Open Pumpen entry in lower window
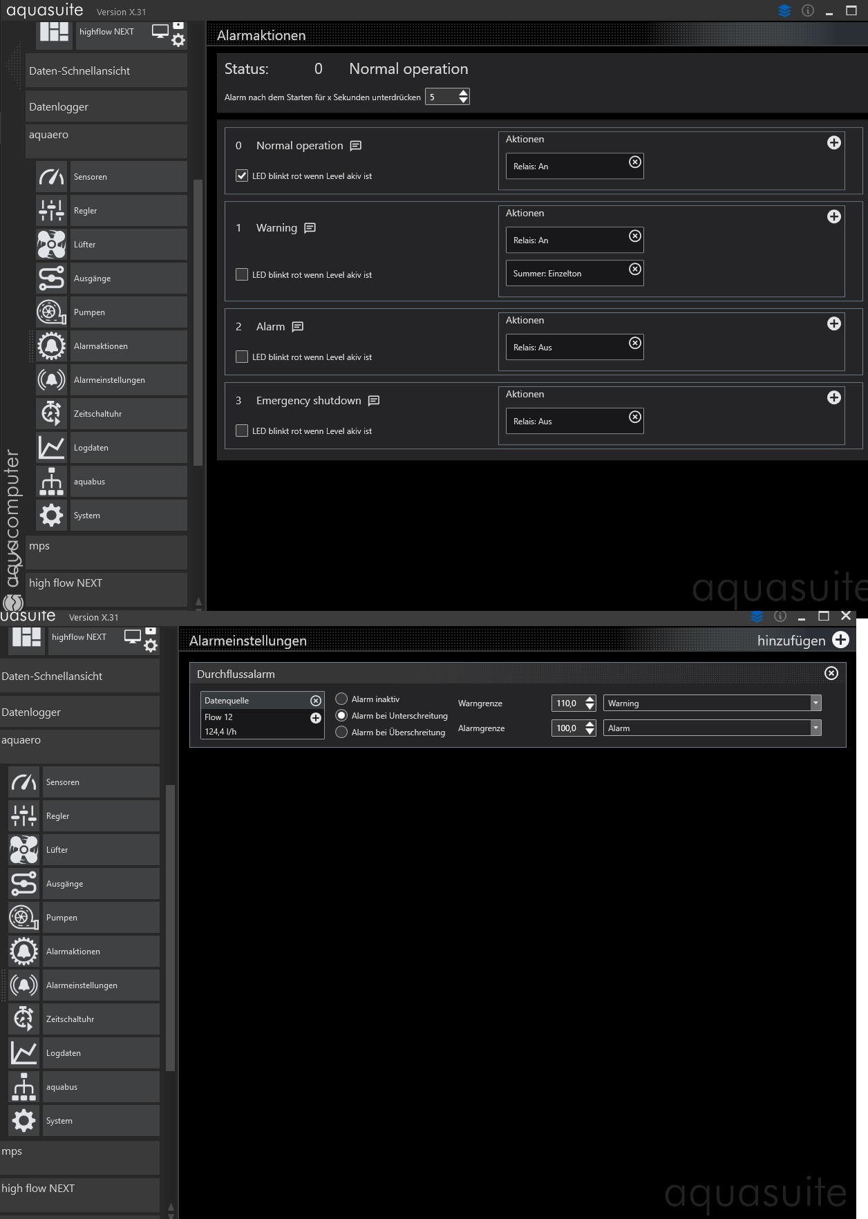Image resolution: width=868 pixels, height=1219 pixels. point(101,918)
